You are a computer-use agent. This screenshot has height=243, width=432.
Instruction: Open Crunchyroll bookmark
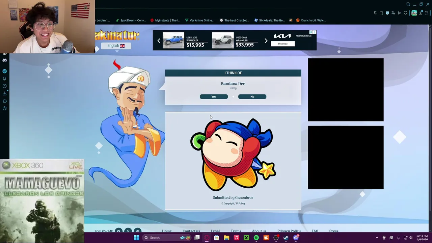click(311, 20)
